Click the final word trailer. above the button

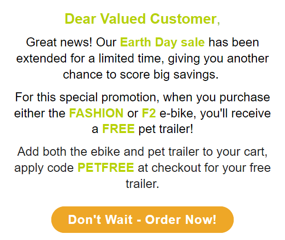142,184
